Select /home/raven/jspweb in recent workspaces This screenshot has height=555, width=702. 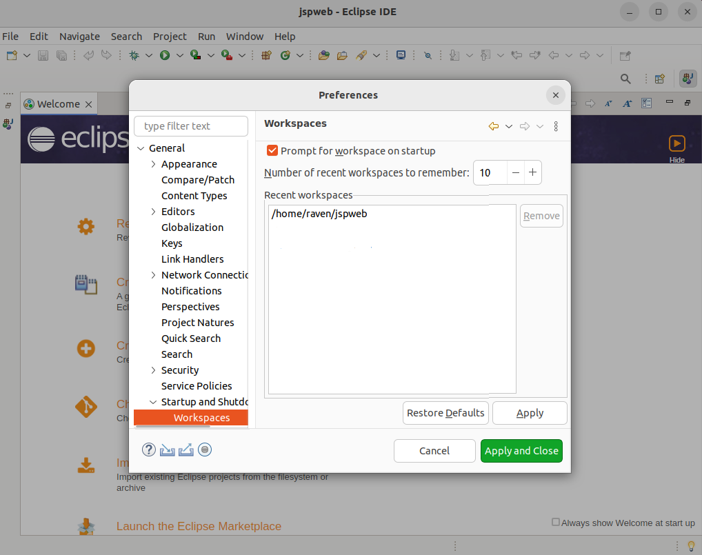coord(319,214)
